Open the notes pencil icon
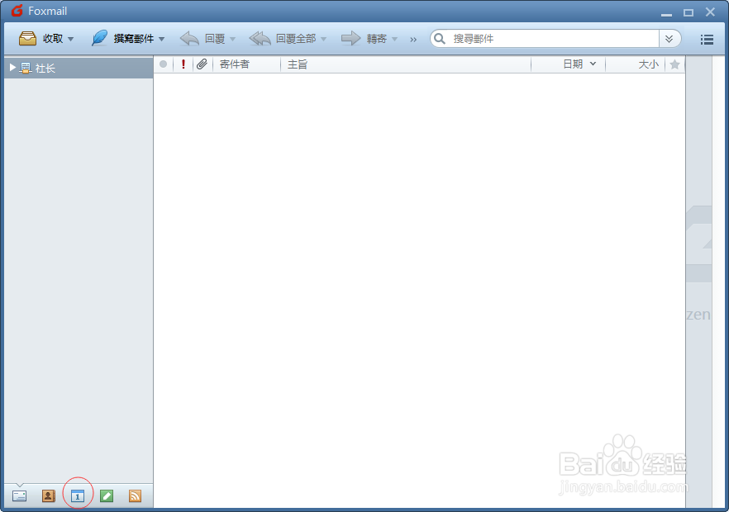The image size is (729, 512). [x=107, y=495]
